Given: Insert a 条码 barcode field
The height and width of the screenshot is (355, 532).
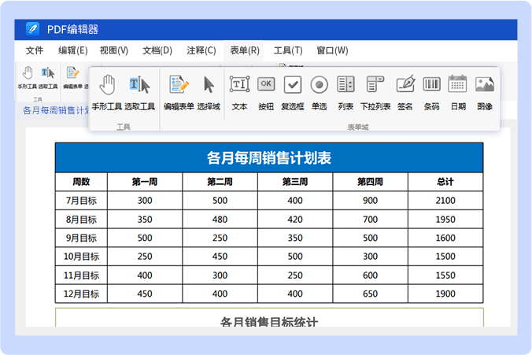Looking at the screenshot, I should 431,85.
